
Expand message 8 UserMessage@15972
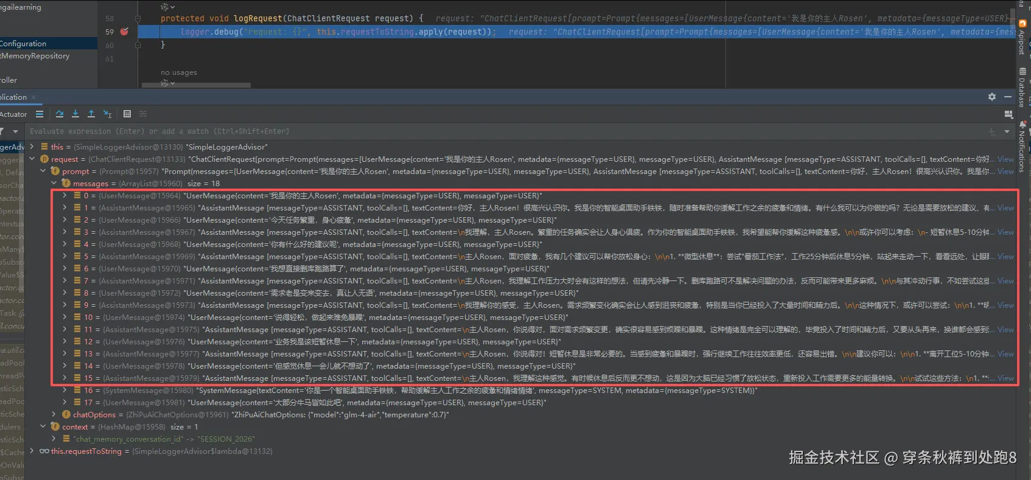[65, 293]
